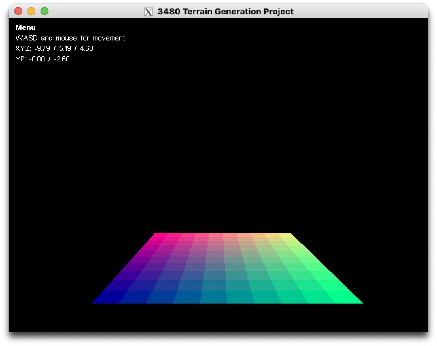
Task: Maximize the window with the green button
Action: pos(44,11)
